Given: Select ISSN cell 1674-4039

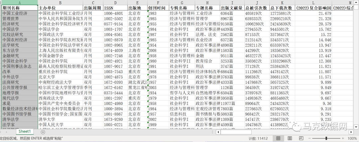Looking at the screenshot, I should (115, 50).
